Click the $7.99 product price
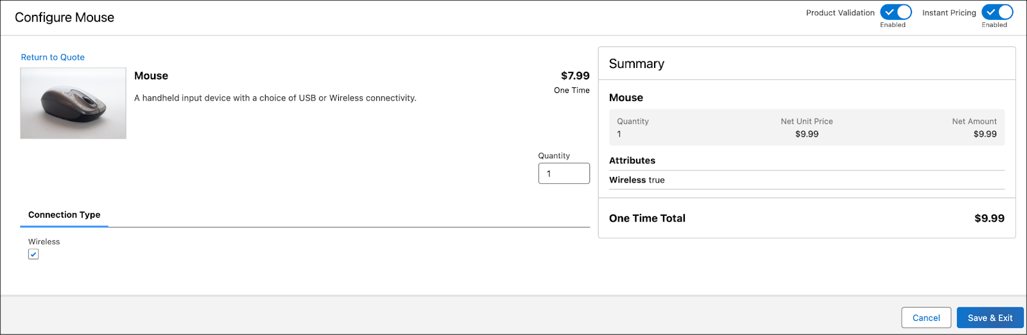This screenshot has height=335, width=1027. 574,76
